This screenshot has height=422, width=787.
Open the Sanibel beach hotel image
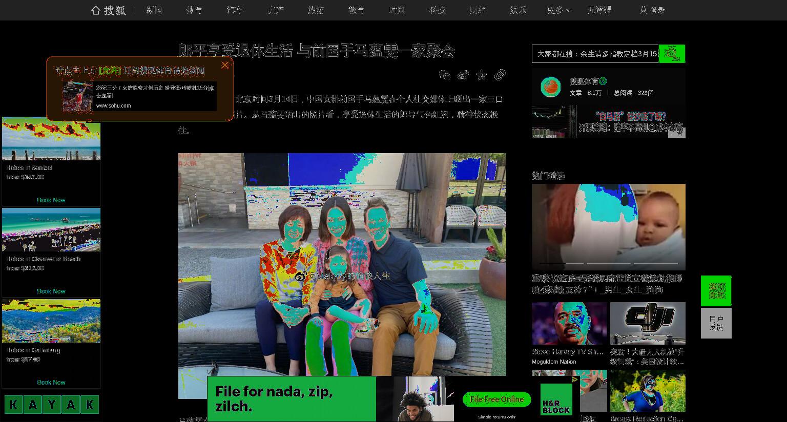[51, 139]
